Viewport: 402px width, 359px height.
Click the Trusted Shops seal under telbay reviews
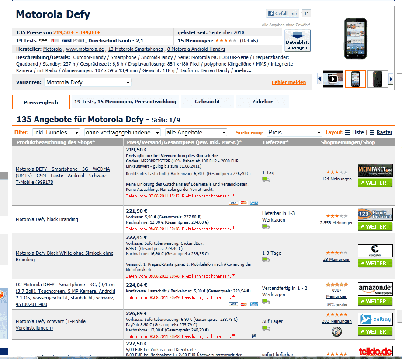coord(336,331)
